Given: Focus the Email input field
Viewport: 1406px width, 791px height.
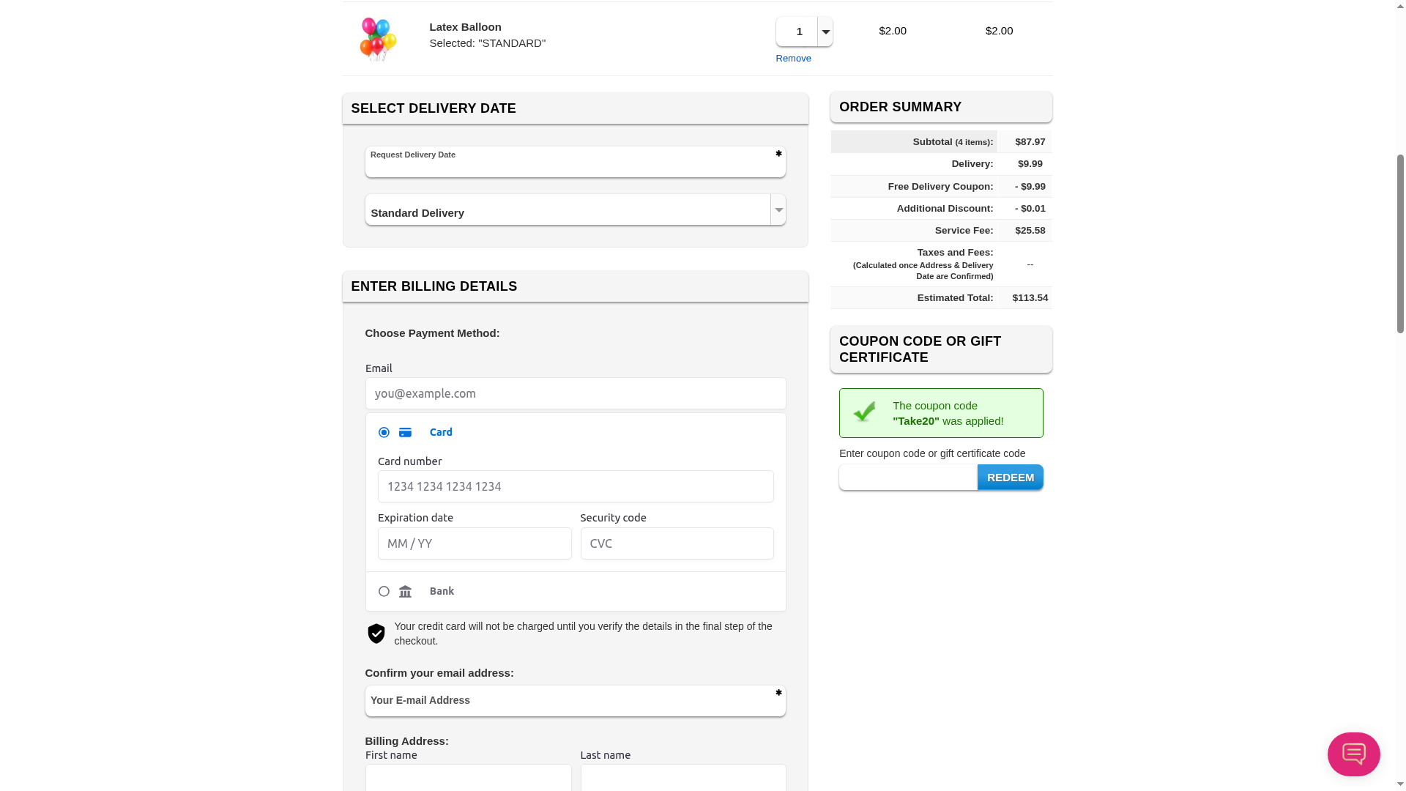Looking at the screenshot, I should (x=575, y=394).
